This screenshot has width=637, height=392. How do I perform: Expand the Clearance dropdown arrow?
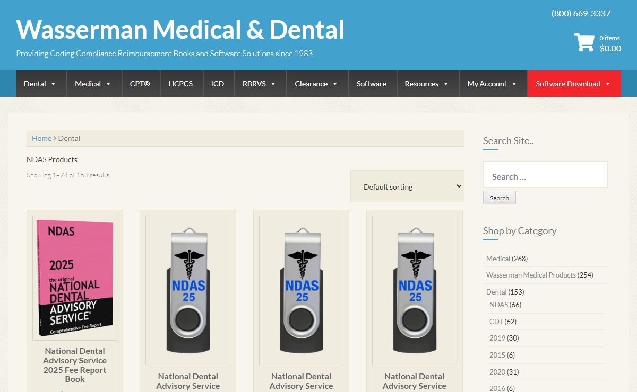pyautogui.click(x=335, y=84)
